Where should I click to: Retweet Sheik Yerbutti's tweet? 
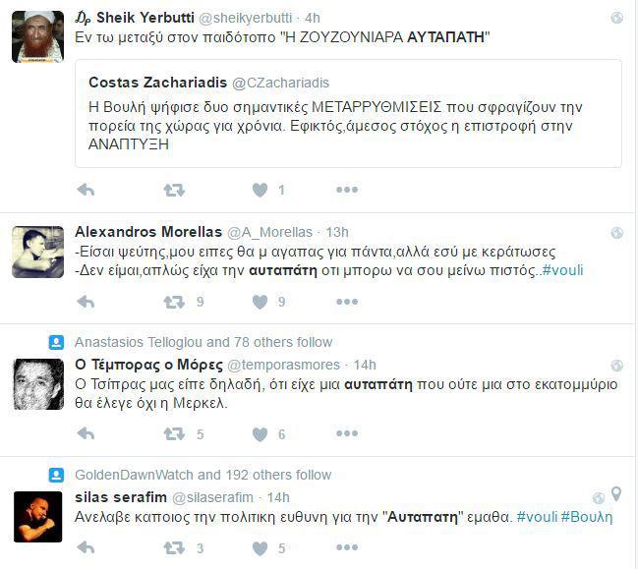tap(174, 190)
